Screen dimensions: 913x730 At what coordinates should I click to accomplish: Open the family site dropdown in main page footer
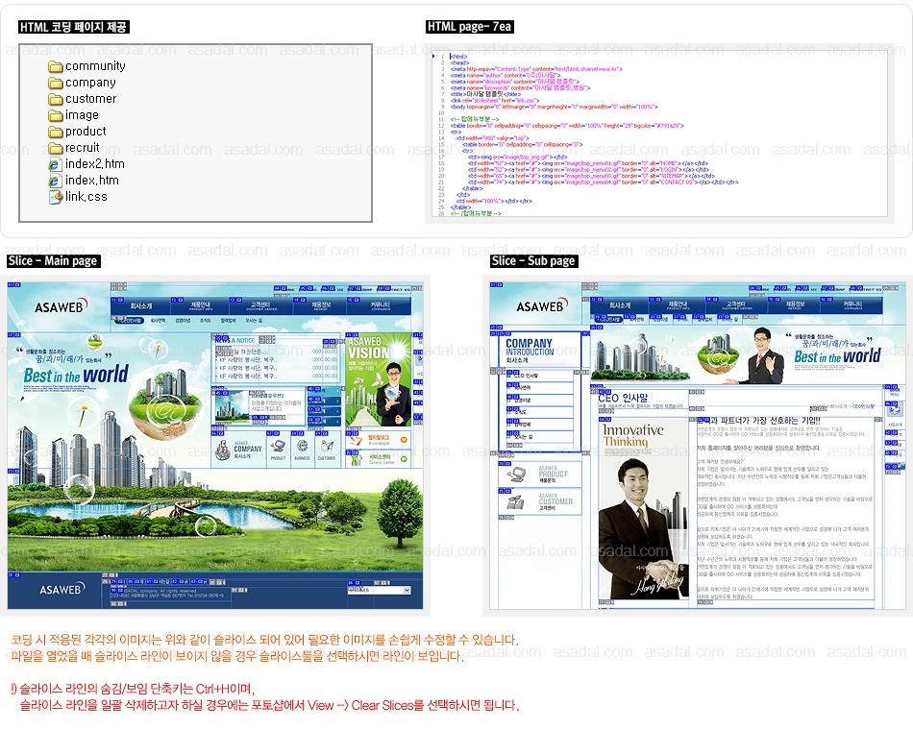click(370, 592)
